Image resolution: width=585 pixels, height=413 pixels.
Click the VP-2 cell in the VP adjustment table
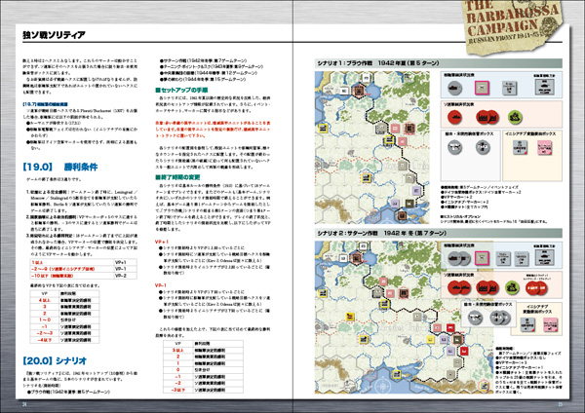pyautogui.click(x=125, y=276)
